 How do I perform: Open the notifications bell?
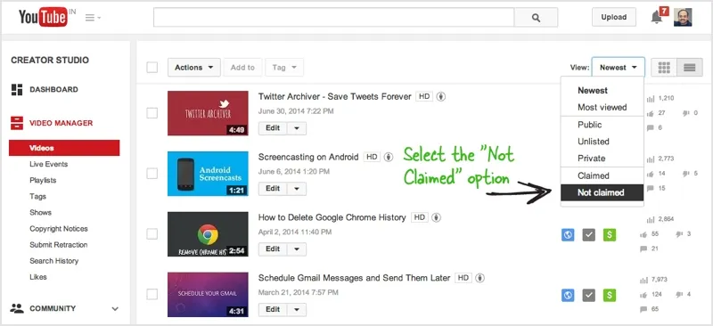click(656, 17)
